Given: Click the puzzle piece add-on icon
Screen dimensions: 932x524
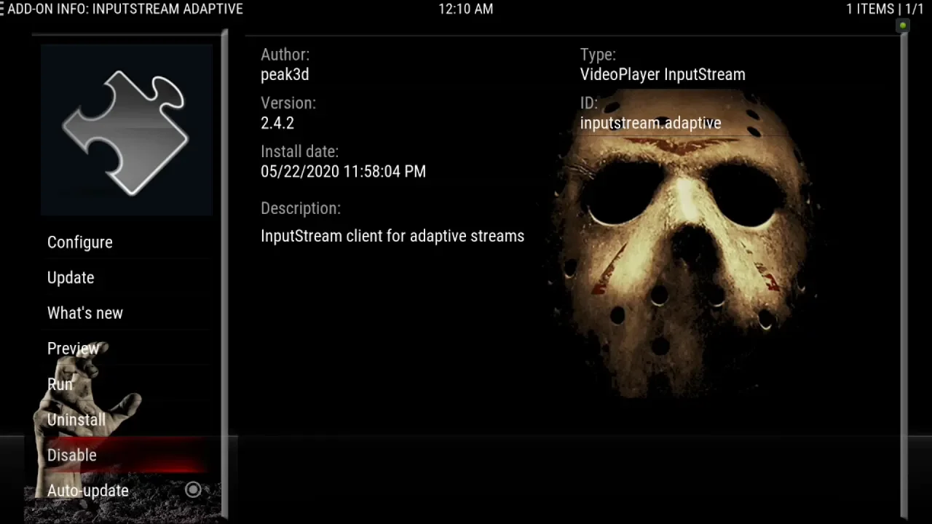Looking at the screenshot, I should (x=126, y=131).
